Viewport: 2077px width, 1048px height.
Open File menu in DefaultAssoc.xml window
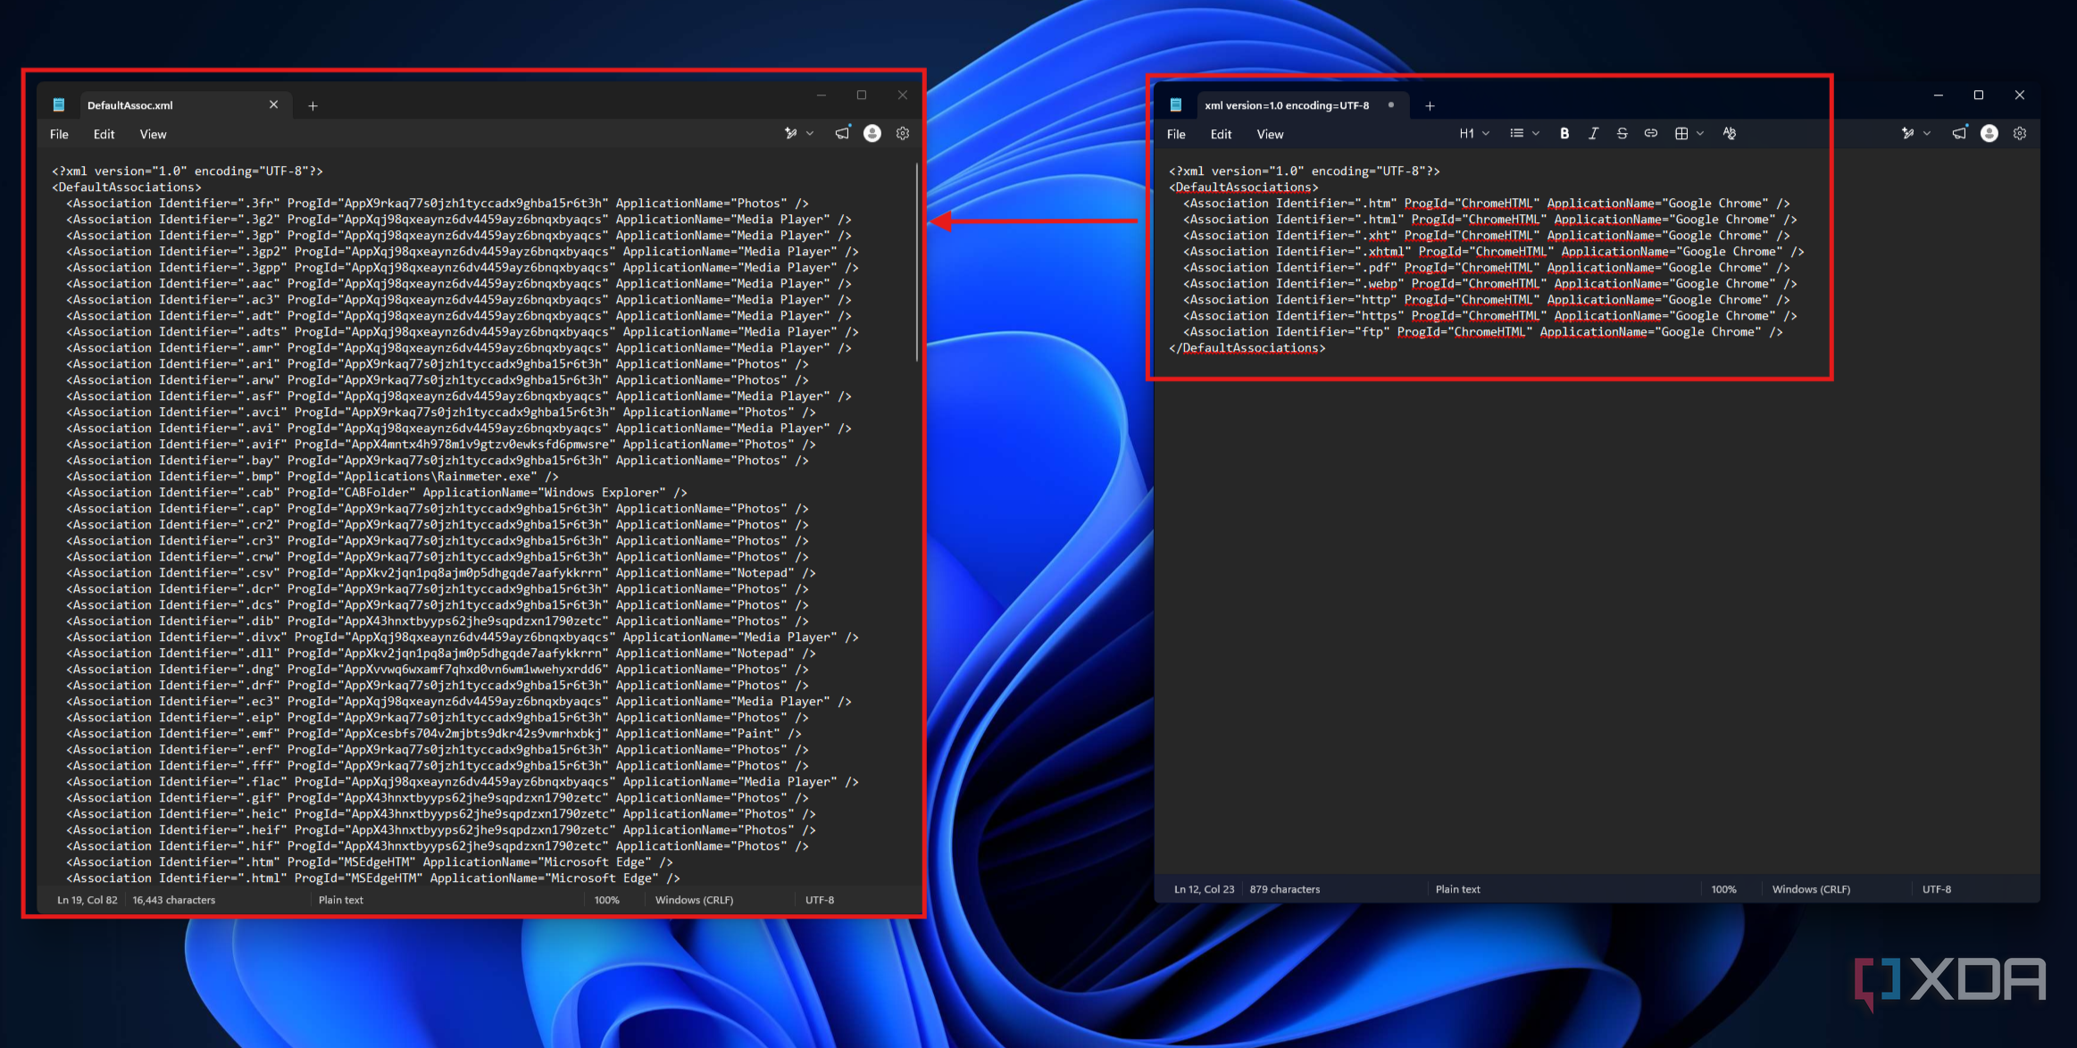tap(59, 134)
